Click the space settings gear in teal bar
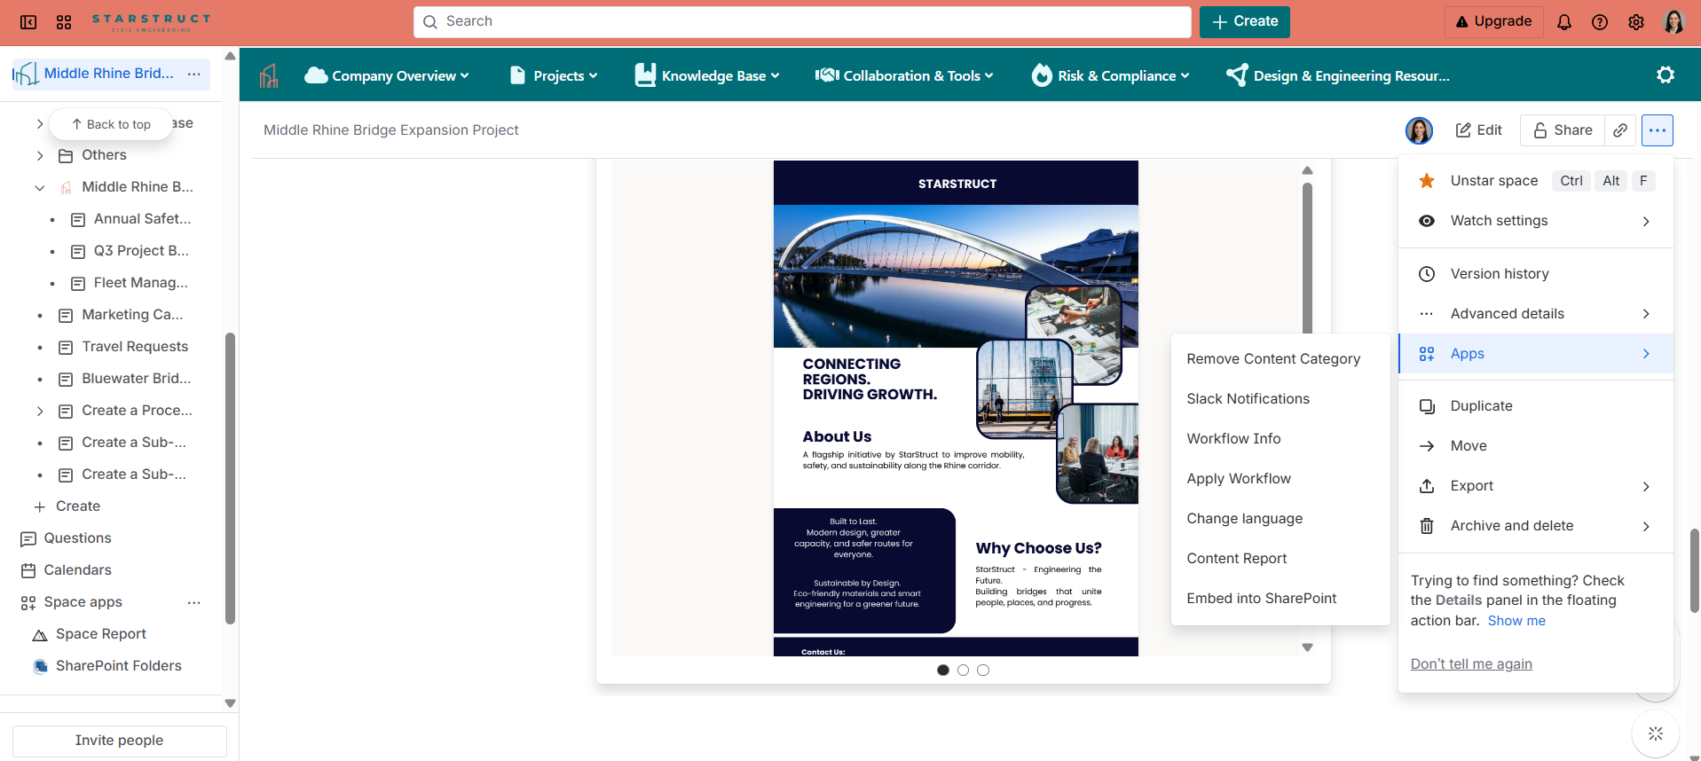 pyautogui.click(x=1665, y=75)
